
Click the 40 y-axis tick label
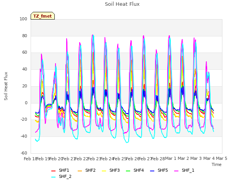(24, 69)
